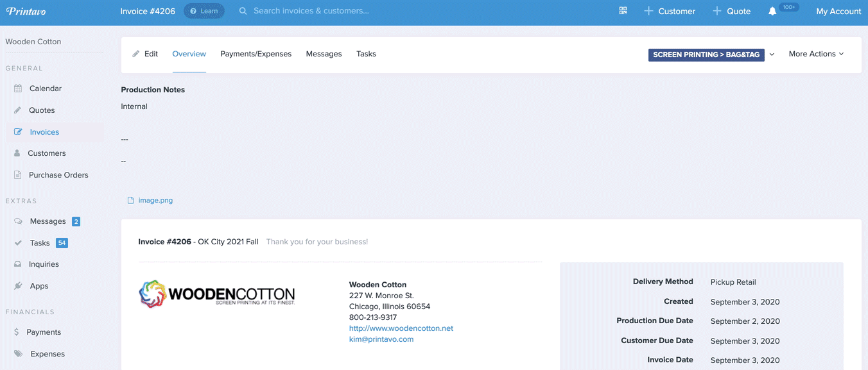Click the Expenses tags icon

click(x=18, y=354)
